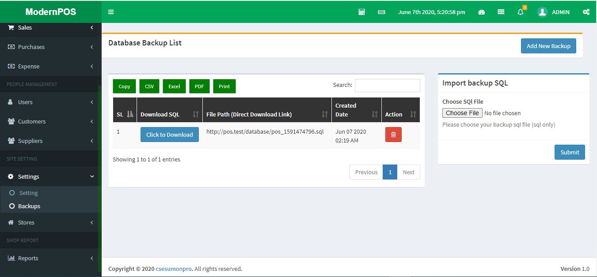Expand the Customers menu chevron
This screenshot has height=277, width=597.
(92, 121)
